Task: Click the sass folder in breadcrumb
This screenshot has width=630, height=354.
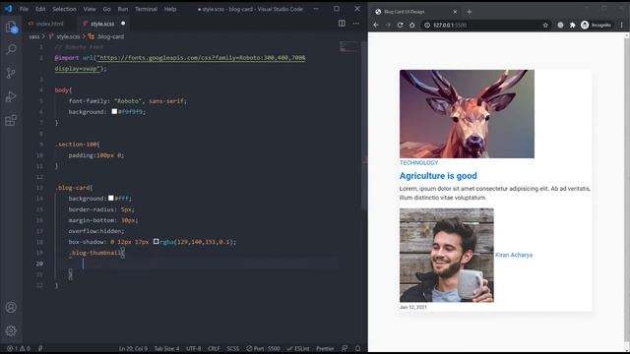Action: pos(34,36)
